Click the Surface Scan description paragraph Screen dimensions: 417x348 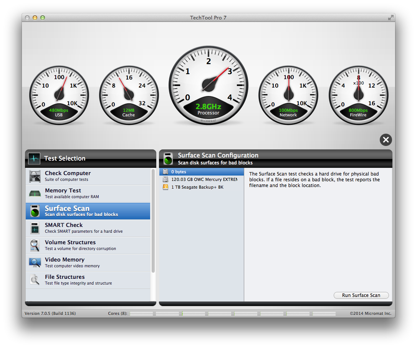pos(314,180)
